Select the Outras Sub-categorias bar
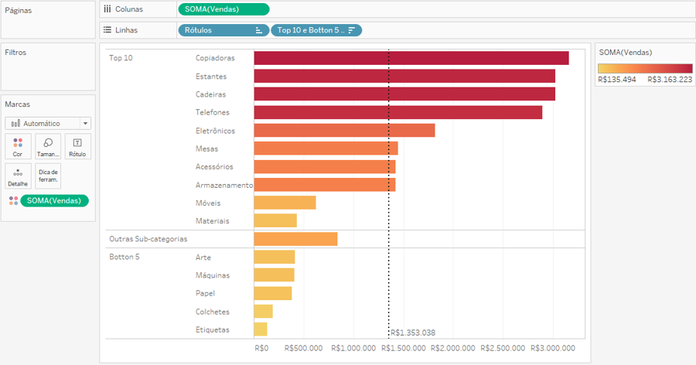This screenshot has height=365, width=696. (x=295, y=239)
